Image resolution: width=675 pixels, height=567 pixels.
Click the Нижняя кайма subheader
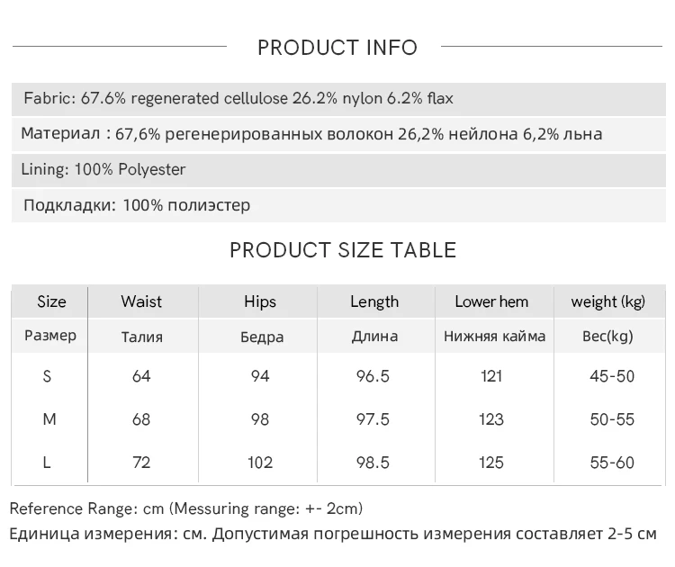point(495,336)
